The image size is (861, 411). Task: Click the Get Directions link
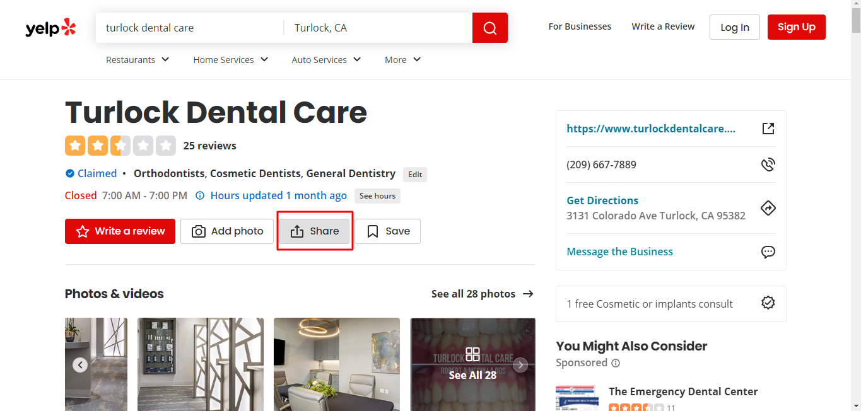(x=602, y=200)
